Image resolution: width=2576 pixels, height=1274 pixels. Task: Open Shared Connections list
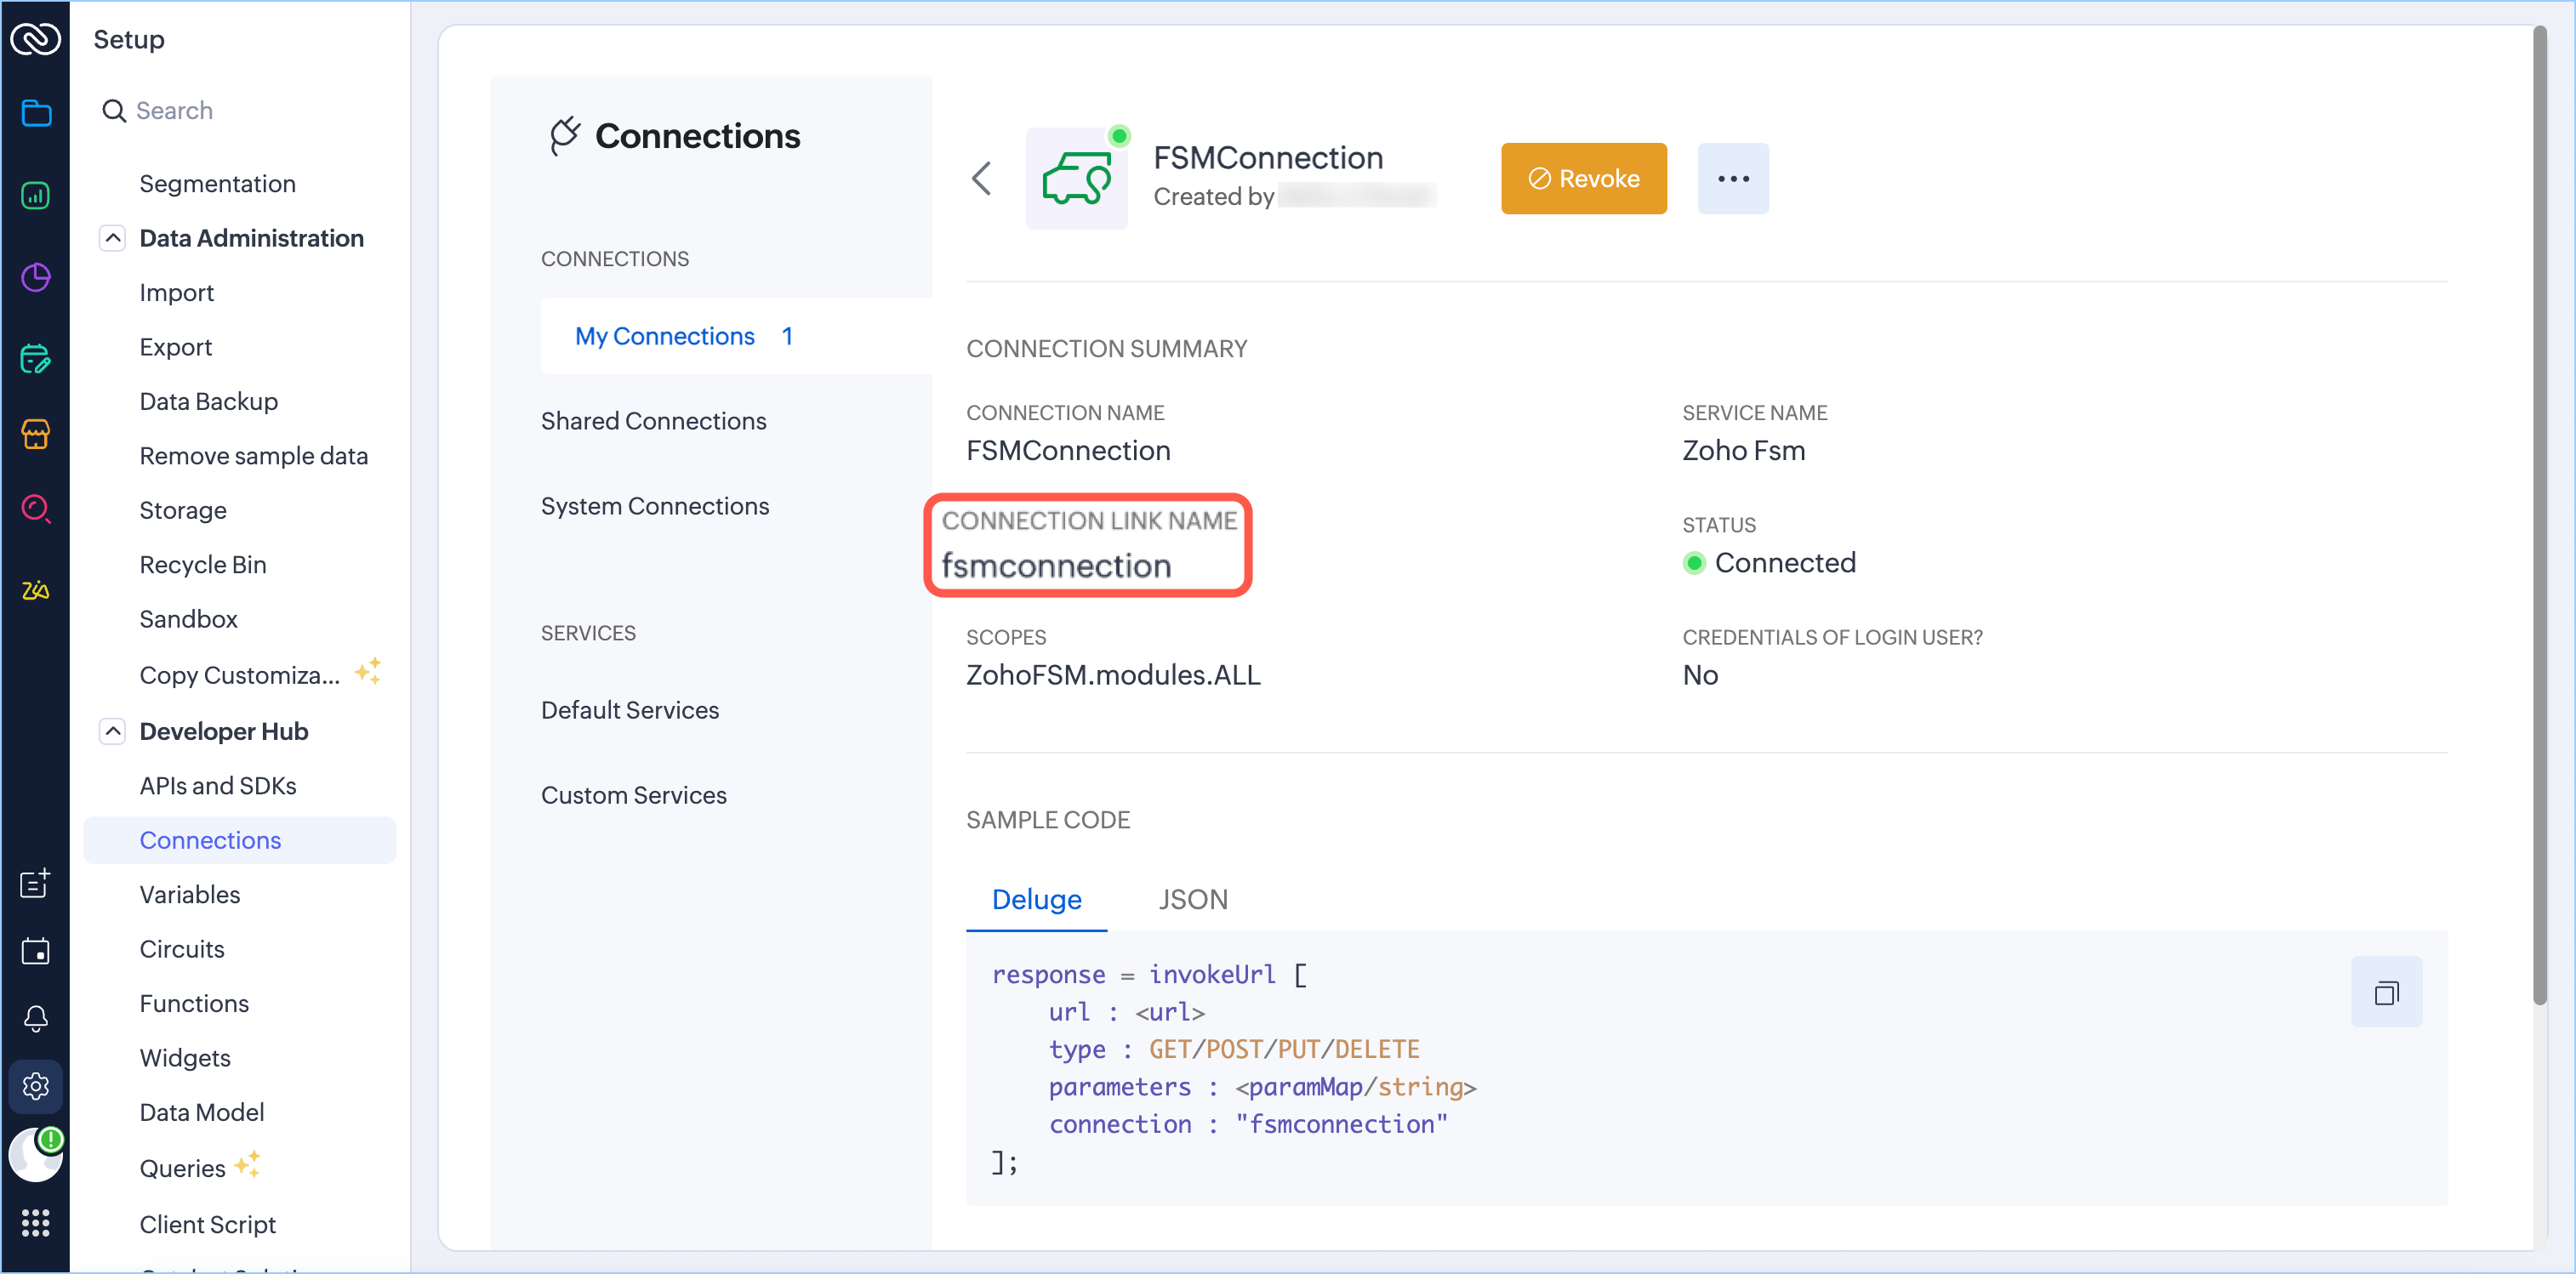[653, 421]
